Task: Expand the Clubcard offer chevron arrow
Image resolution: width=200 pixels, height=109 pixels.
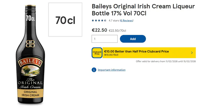Action: coord(192,53)
